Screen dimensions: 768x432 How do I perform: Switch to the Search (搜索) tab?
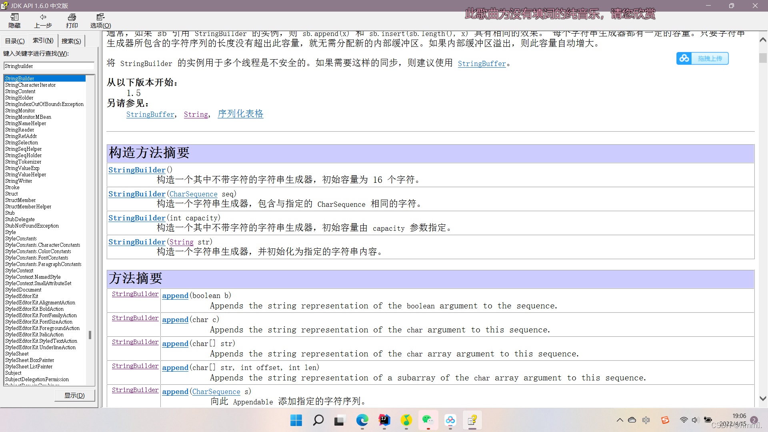pos(71,41)
